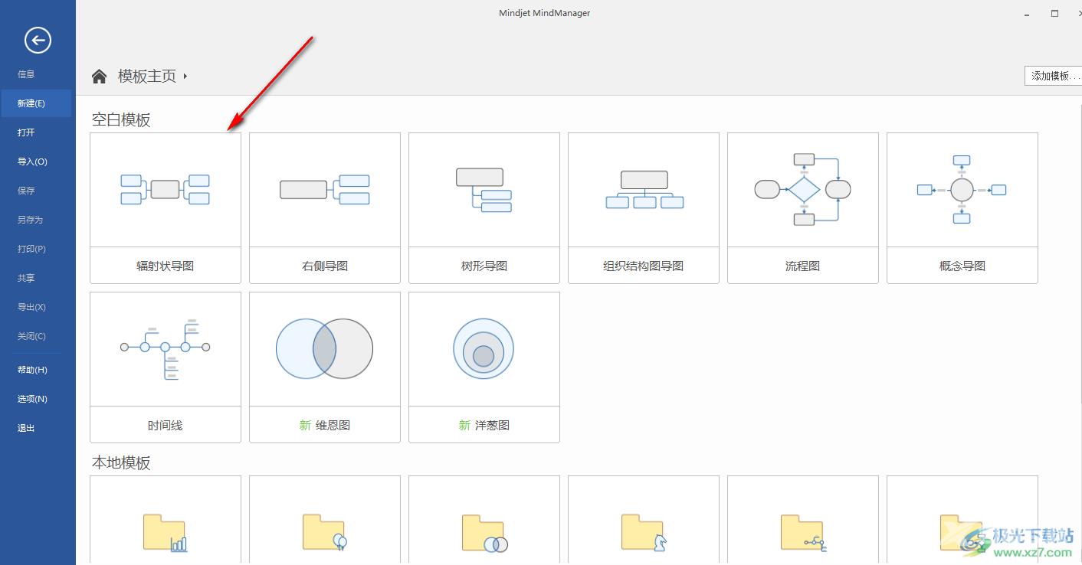
Task: Click the 新 维恩图 label
Action: pyautogui.click(x=325, y=425)
